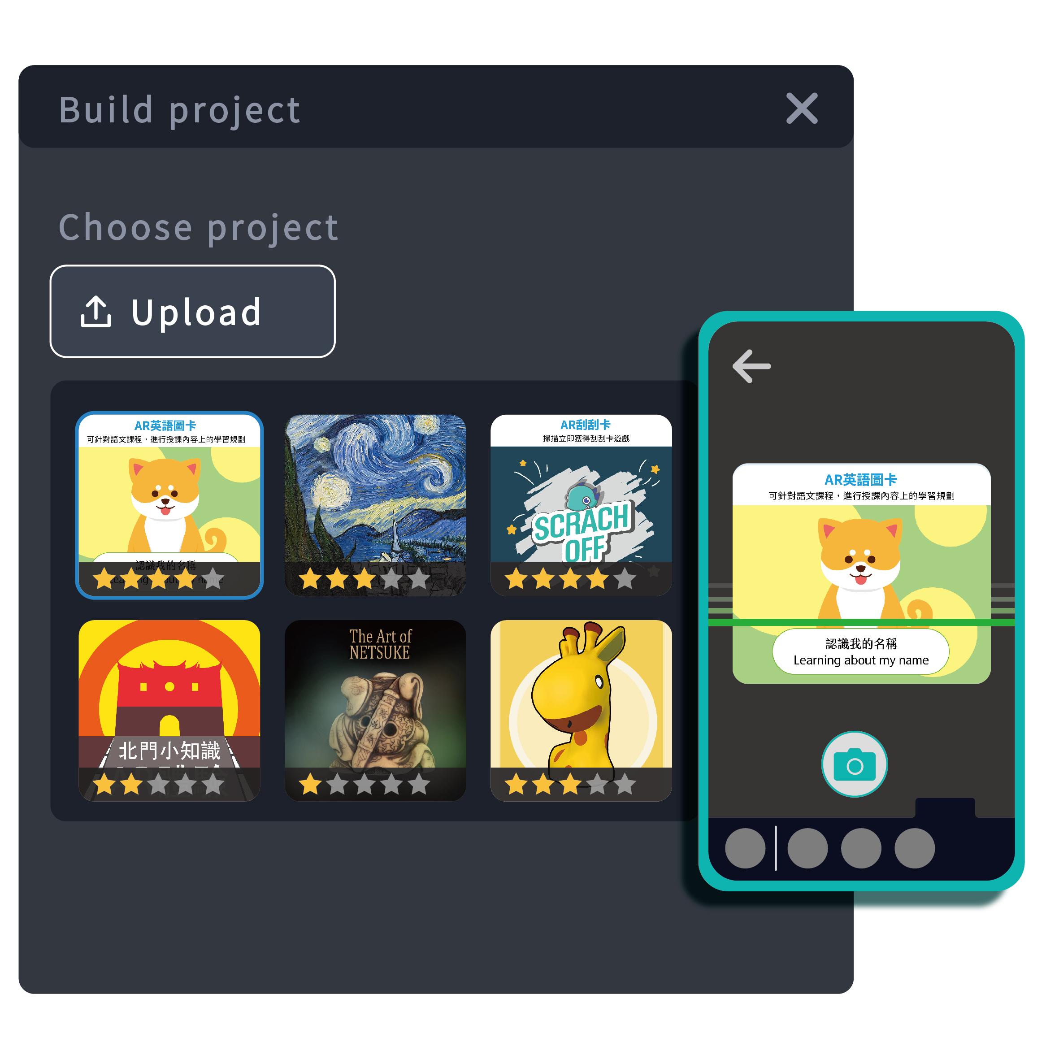This screenshot has width=1059, height=1059.
Task: Tap the AR英語圖卡 card in phone preview
Action: tap(861, 573)
